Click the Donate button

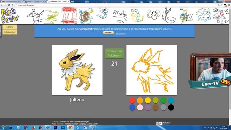point(108,32)
